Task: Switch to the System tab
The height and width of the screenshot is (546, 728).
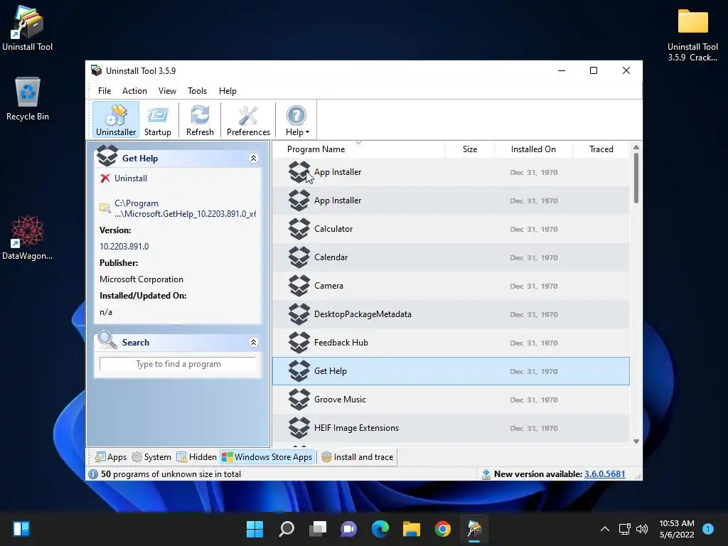Action: point(151,457)
